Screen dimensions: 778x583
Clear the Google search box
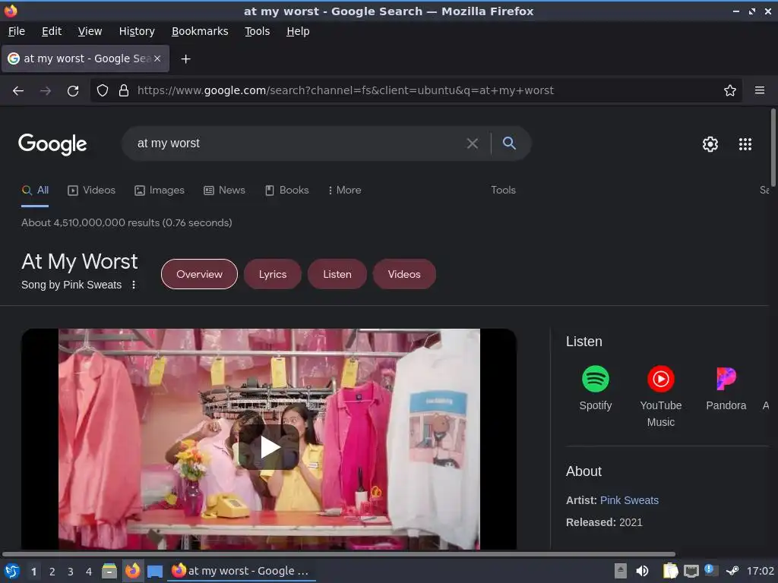[473, 143]
